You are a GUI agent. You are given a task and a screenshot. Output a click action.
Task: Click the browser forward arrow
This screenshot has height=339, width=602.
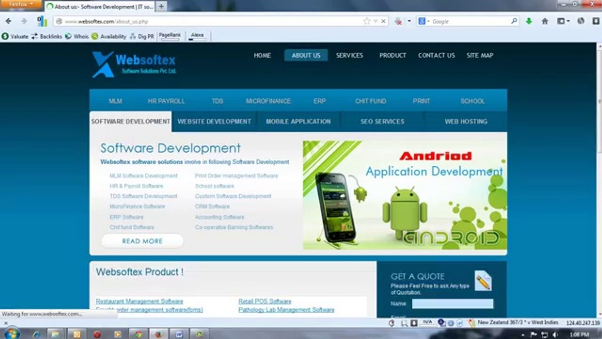pyautogui.click(x=24, y=21)
